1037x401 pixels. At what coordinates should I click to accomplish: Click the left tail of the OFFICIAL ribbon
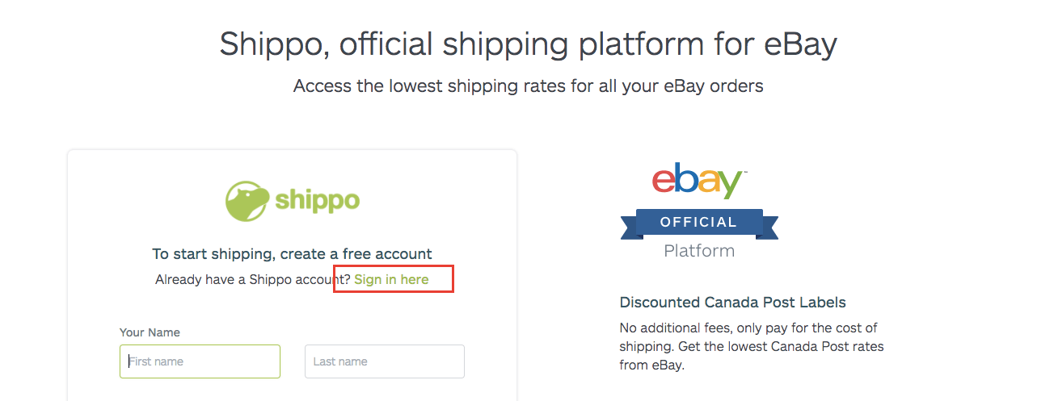tap(628, 227)
